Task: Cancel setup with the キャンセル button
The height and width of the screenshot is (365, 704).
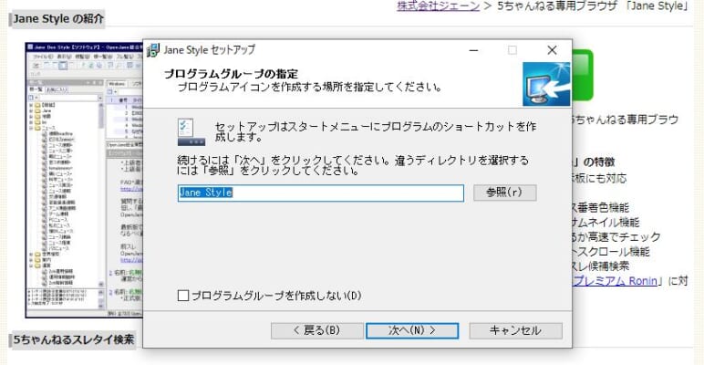Action: 515,331
